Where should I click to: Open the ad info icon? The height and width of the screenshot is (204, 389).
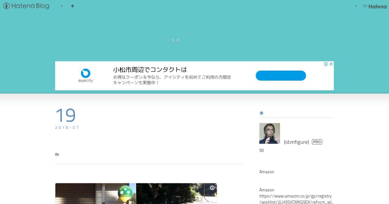coord(326,64)
